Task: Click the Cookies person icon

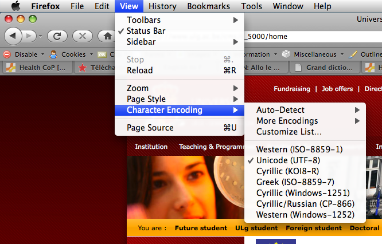Action: click(x=53, y=54)
